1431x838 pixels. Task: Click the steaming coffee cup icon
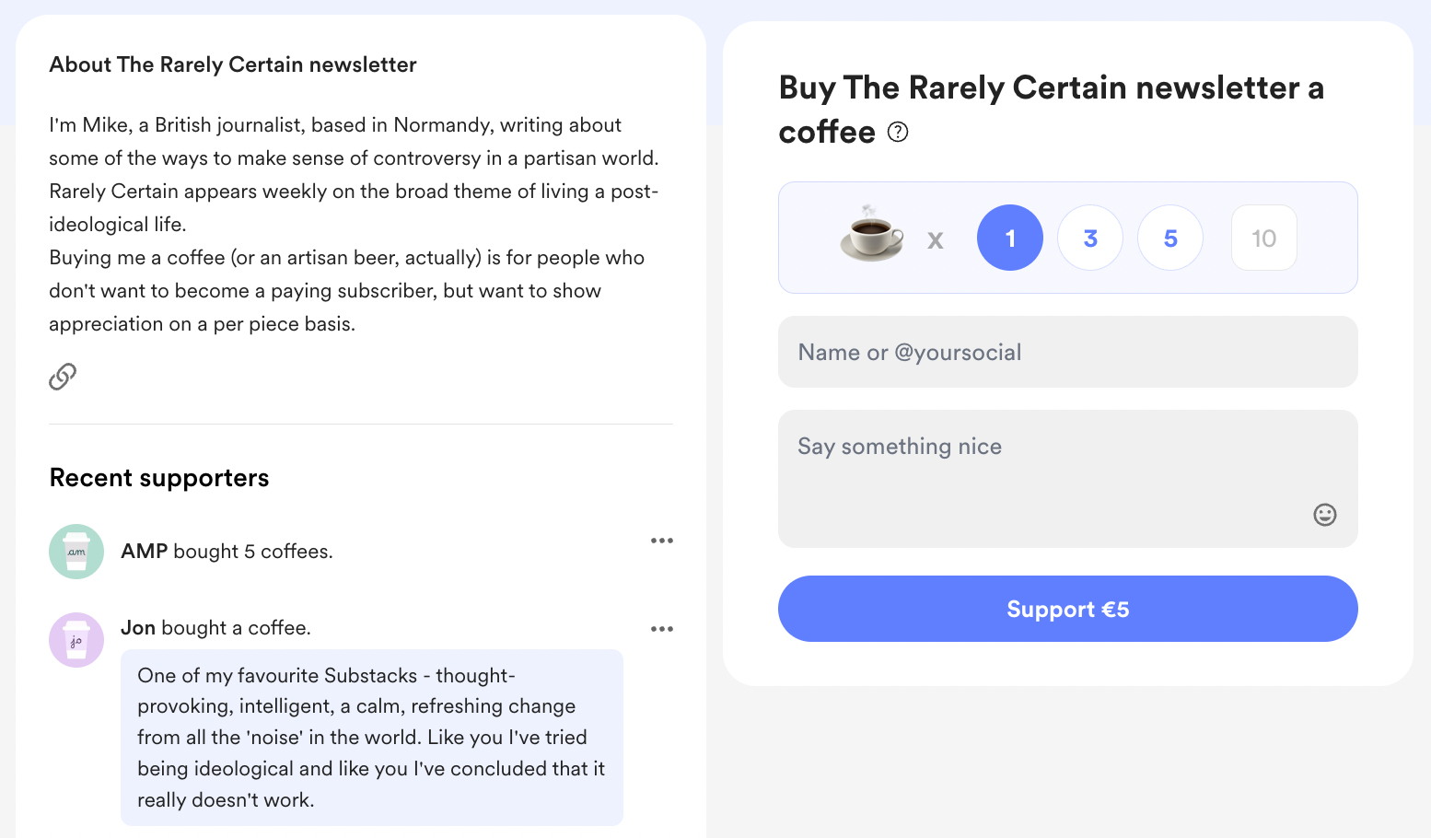click(x=871, y=235)
